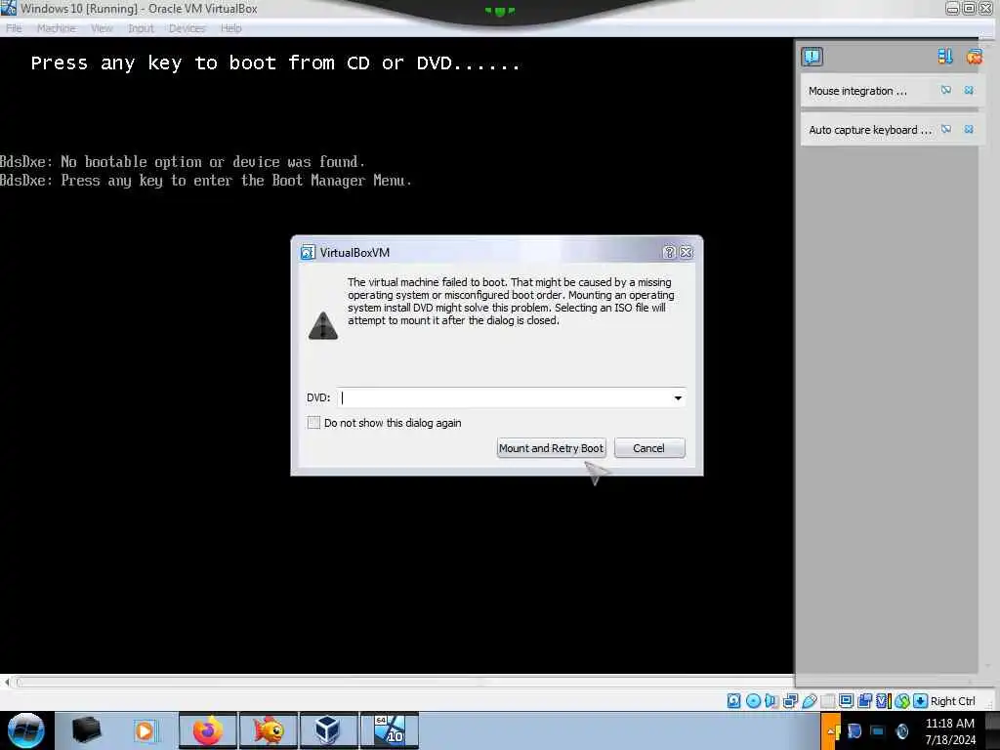Dismiss the Mouse integration notification

point(969,90)
